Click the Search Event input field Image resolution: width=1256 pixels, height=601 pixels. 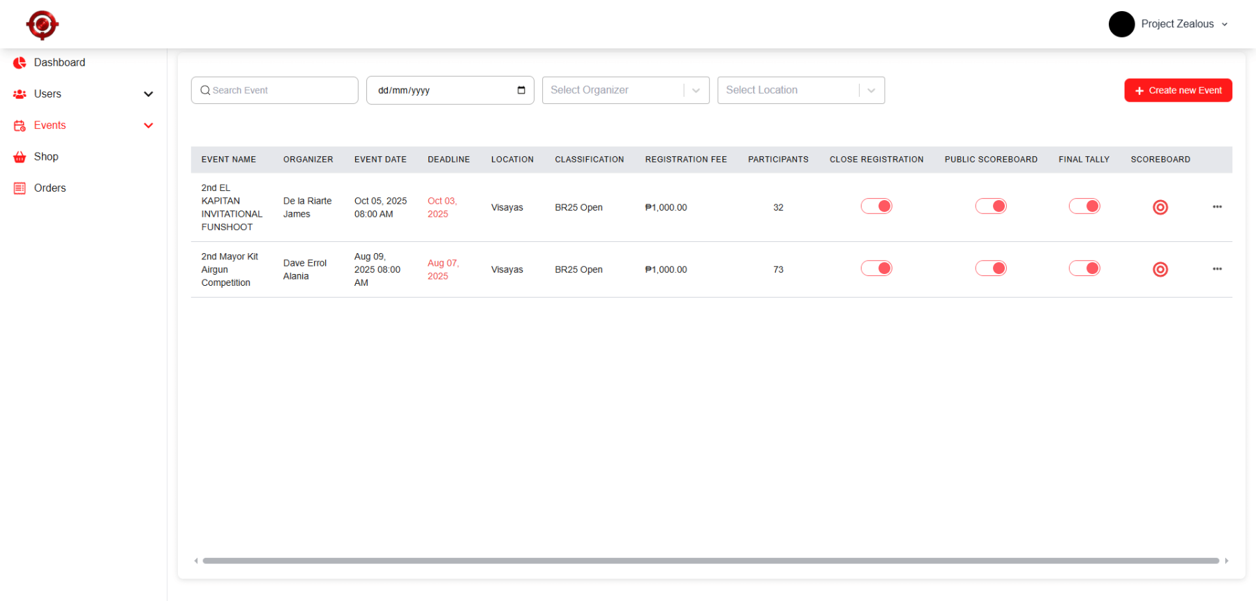(279, 91)
